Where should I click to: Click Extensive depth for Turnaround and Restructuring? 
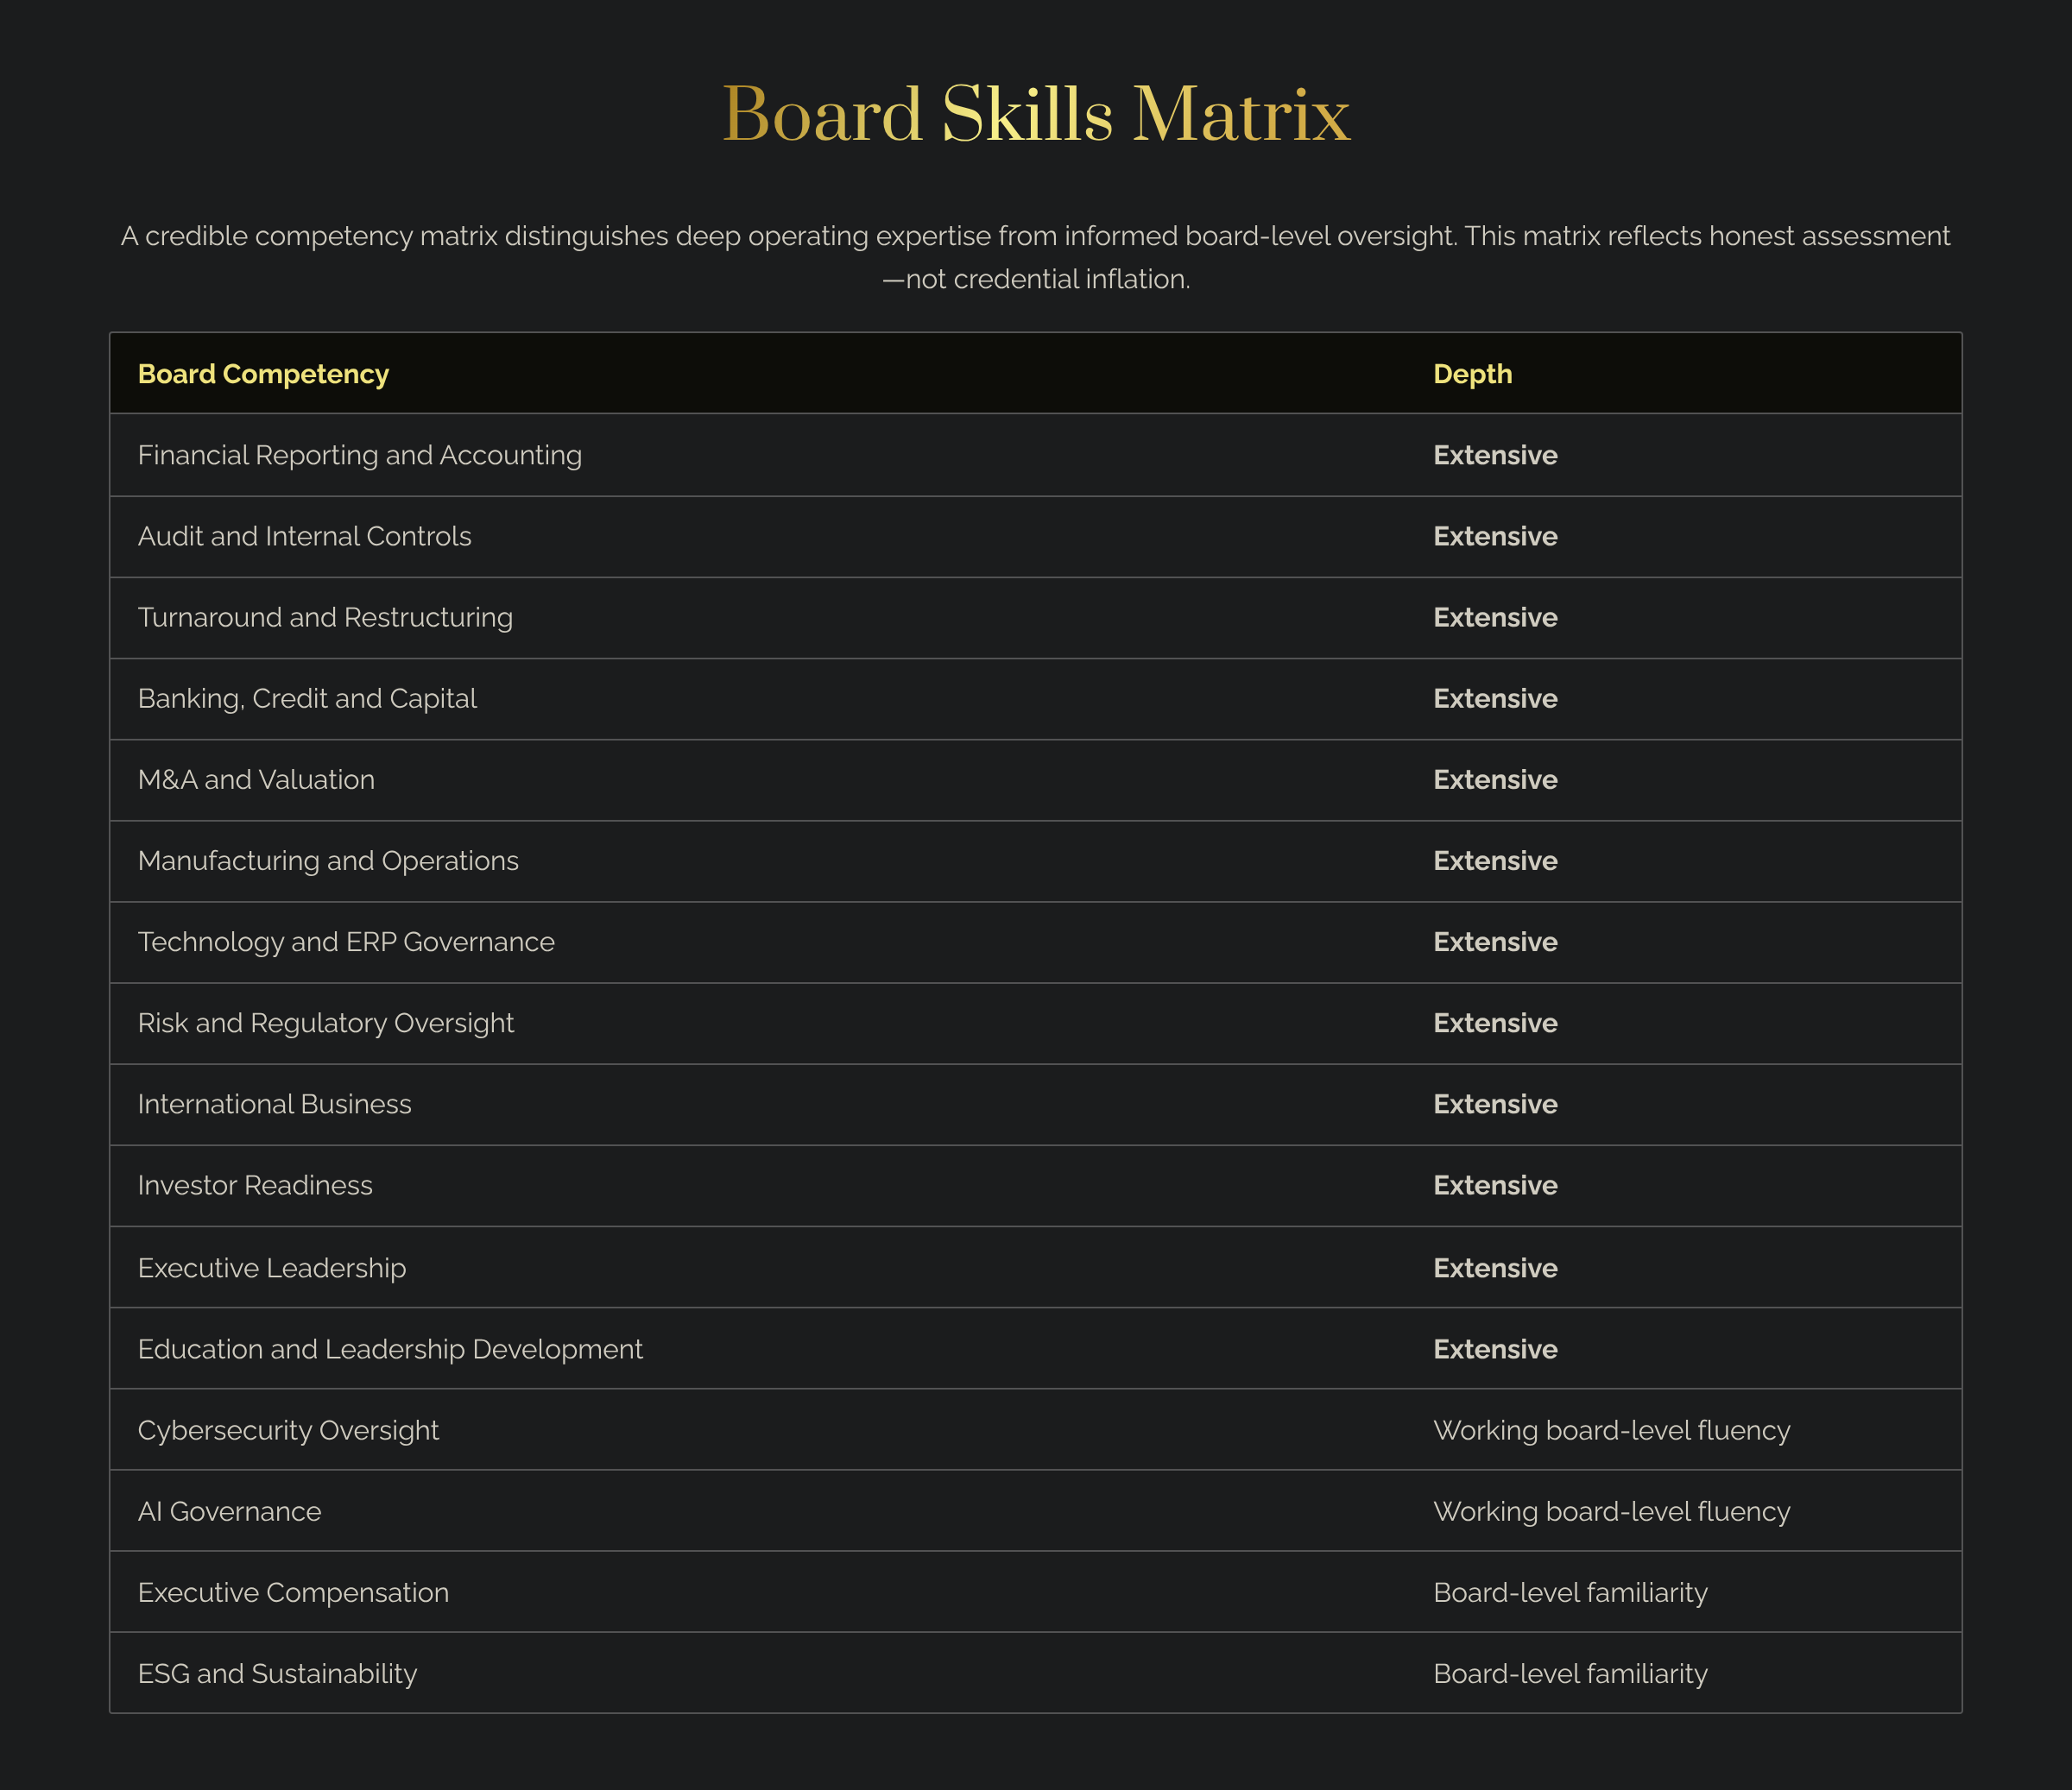(x=1495, y=616)
